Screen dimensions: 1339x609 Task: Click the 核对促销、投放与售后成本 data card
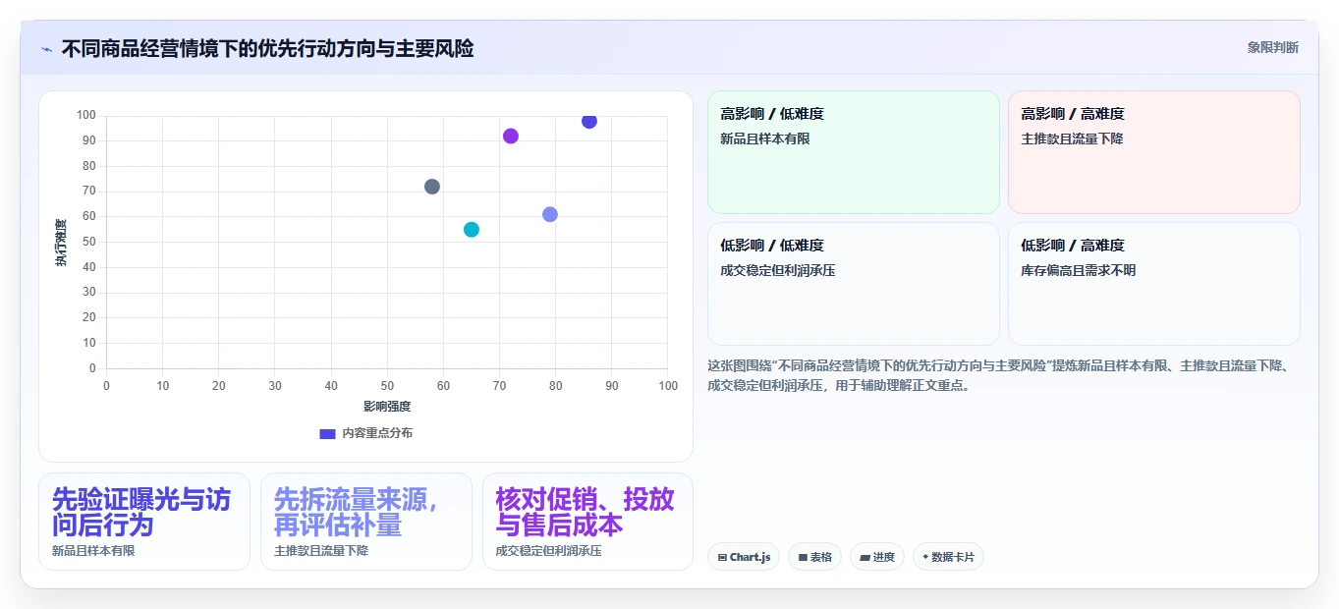(x=587, y=522)
